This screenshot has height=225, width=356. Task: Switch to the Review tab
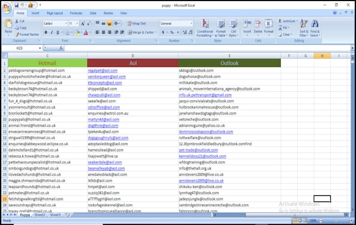[108, 13]
